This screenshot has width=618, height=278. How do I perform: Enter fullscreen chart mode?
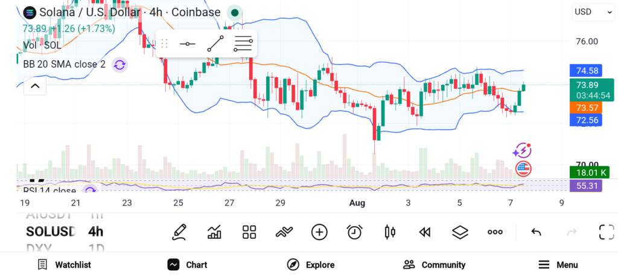[607, 232]
